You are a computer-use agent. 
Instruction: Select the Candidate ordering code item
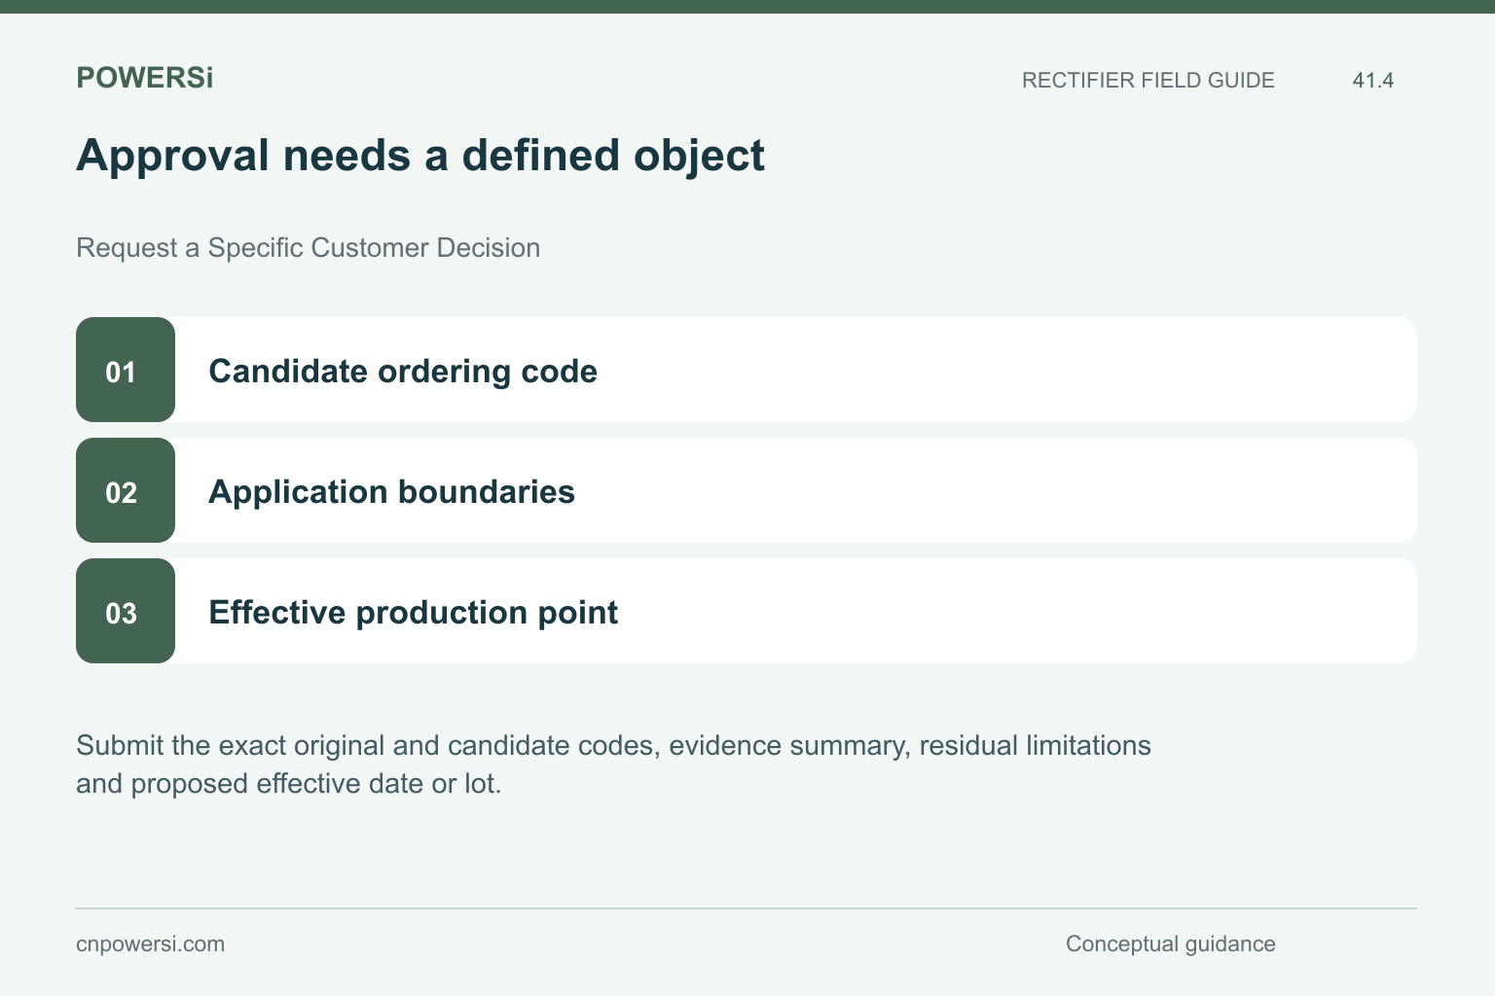[747, 370]
